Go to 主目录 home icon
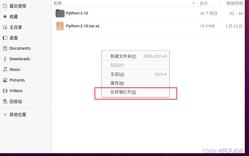249x156 pixels. click(5, 27)
